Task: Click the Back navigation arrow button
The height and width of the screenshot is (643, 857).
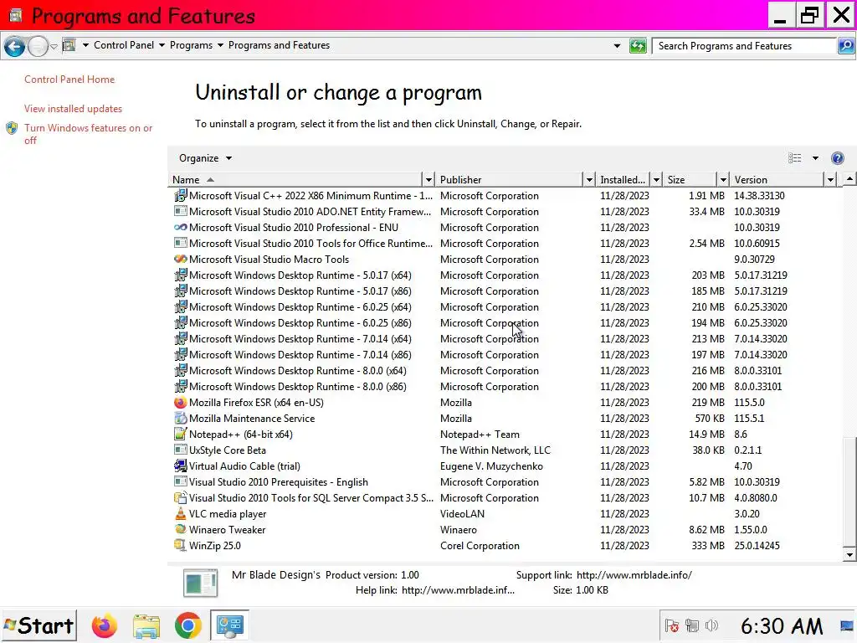Action: (15, 47)
